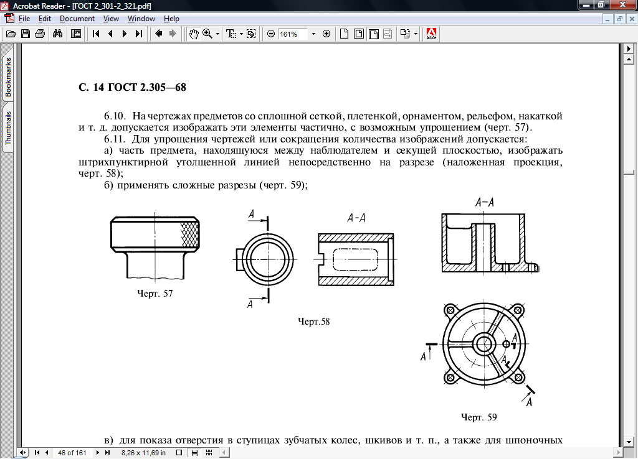Open the Help menu
Viewport: 638px width, 459px height.
pos(171,19)
